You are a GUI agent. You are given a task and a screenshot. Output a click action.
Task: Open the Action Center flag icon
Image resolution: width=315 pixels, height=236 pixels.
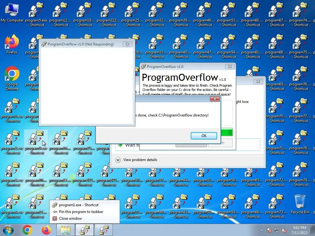coord(269,230)
